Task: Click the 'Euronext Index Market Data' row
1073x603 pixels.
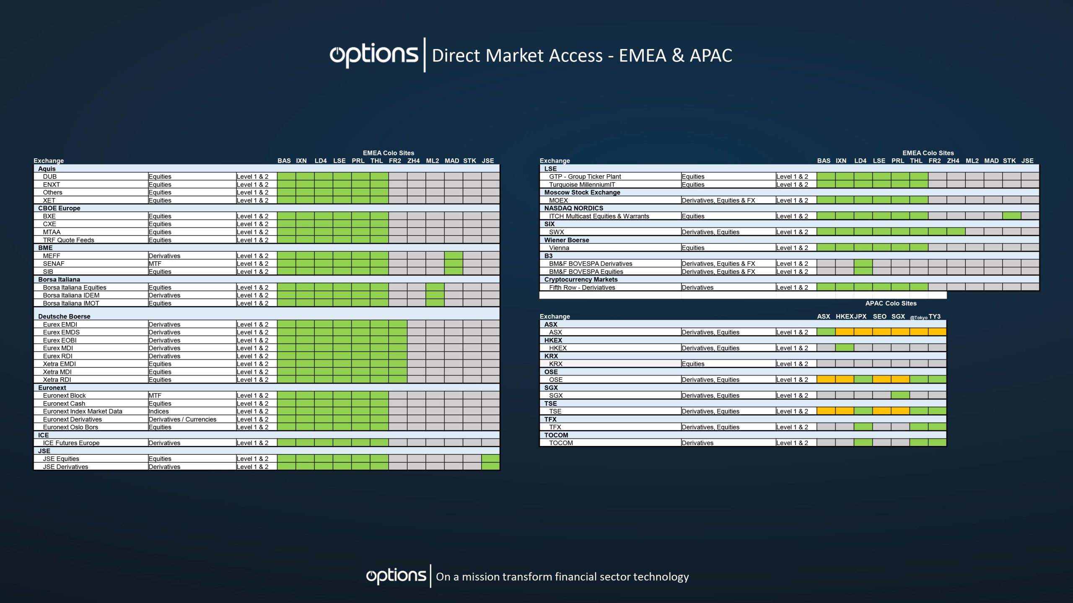Action: coord(267,411)
